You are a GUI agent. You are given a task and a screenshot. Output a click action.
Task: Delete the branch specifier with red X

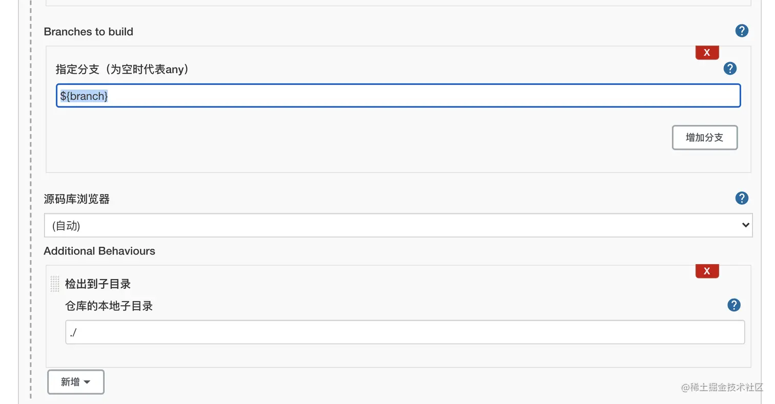(707, 52)
